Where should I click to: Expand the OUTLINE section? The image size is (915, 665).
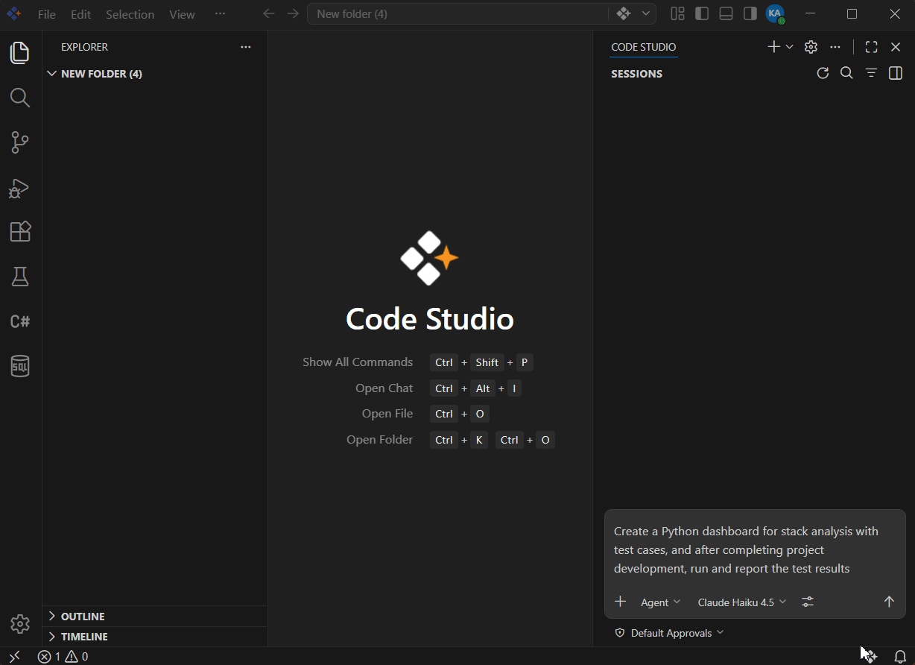[155, 617]
